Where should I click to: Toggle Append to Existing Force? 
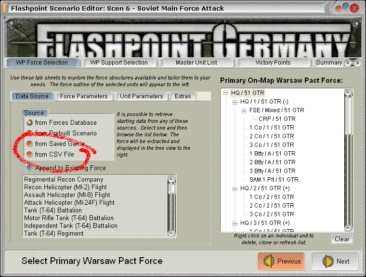pos(66,168)
